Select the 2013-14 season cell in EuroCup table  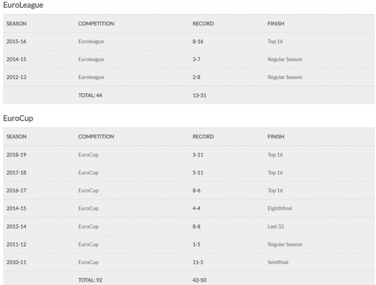pyautogui.click(x=16, y=227)
